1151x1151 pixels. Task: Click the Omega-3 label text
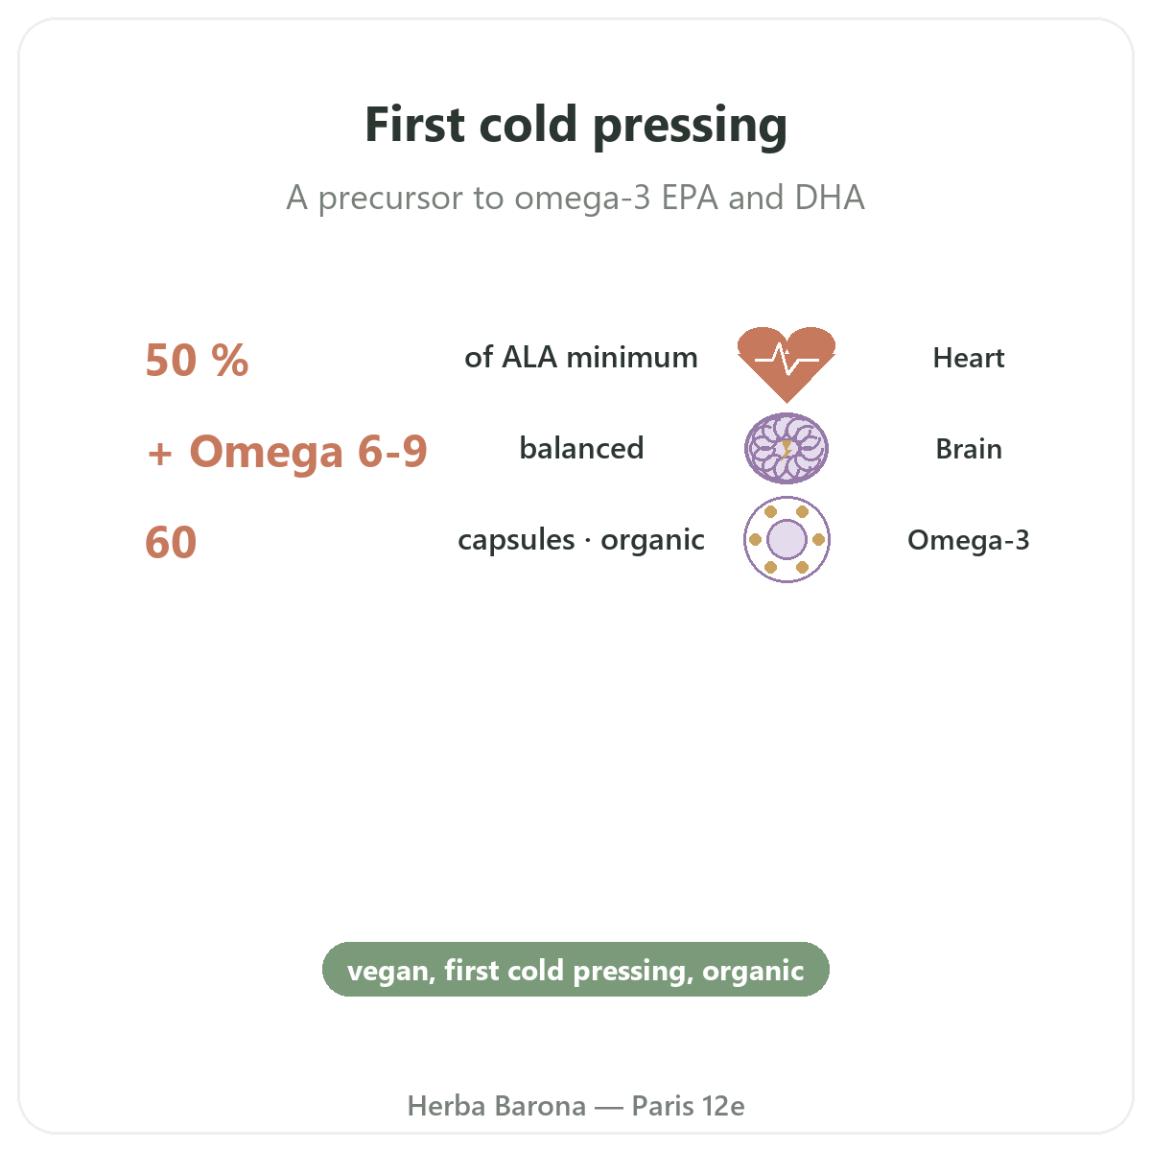point(969,540)
